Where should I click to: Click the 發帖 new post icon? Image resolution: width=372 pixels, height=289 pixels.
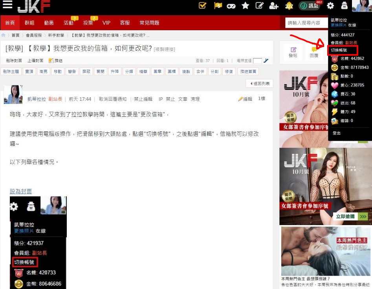[x=293, y=53]
